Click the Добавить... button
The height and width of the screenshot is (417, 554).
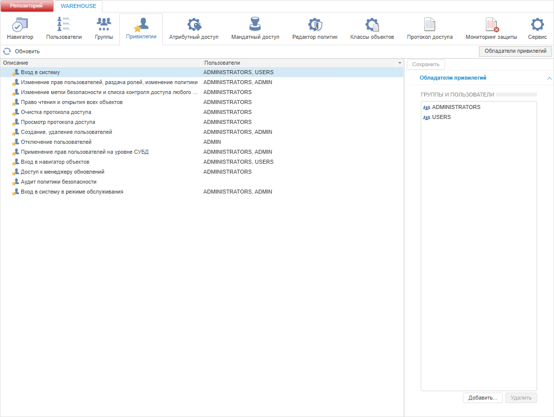[x=482, y=398]
